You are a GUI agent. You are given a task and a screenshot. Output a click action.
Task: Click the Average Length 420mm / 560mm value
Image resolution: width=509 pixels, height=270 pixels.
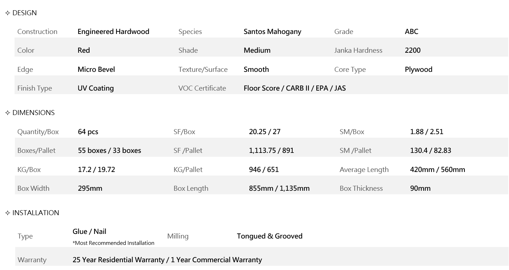(437, 170)
